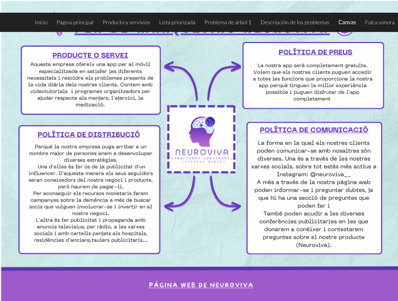This screenshot has width=398, height=301.
Task: Click the POLÍTICA DE DISTRIBUCIÓ heading
Action: tap(88, 135)
